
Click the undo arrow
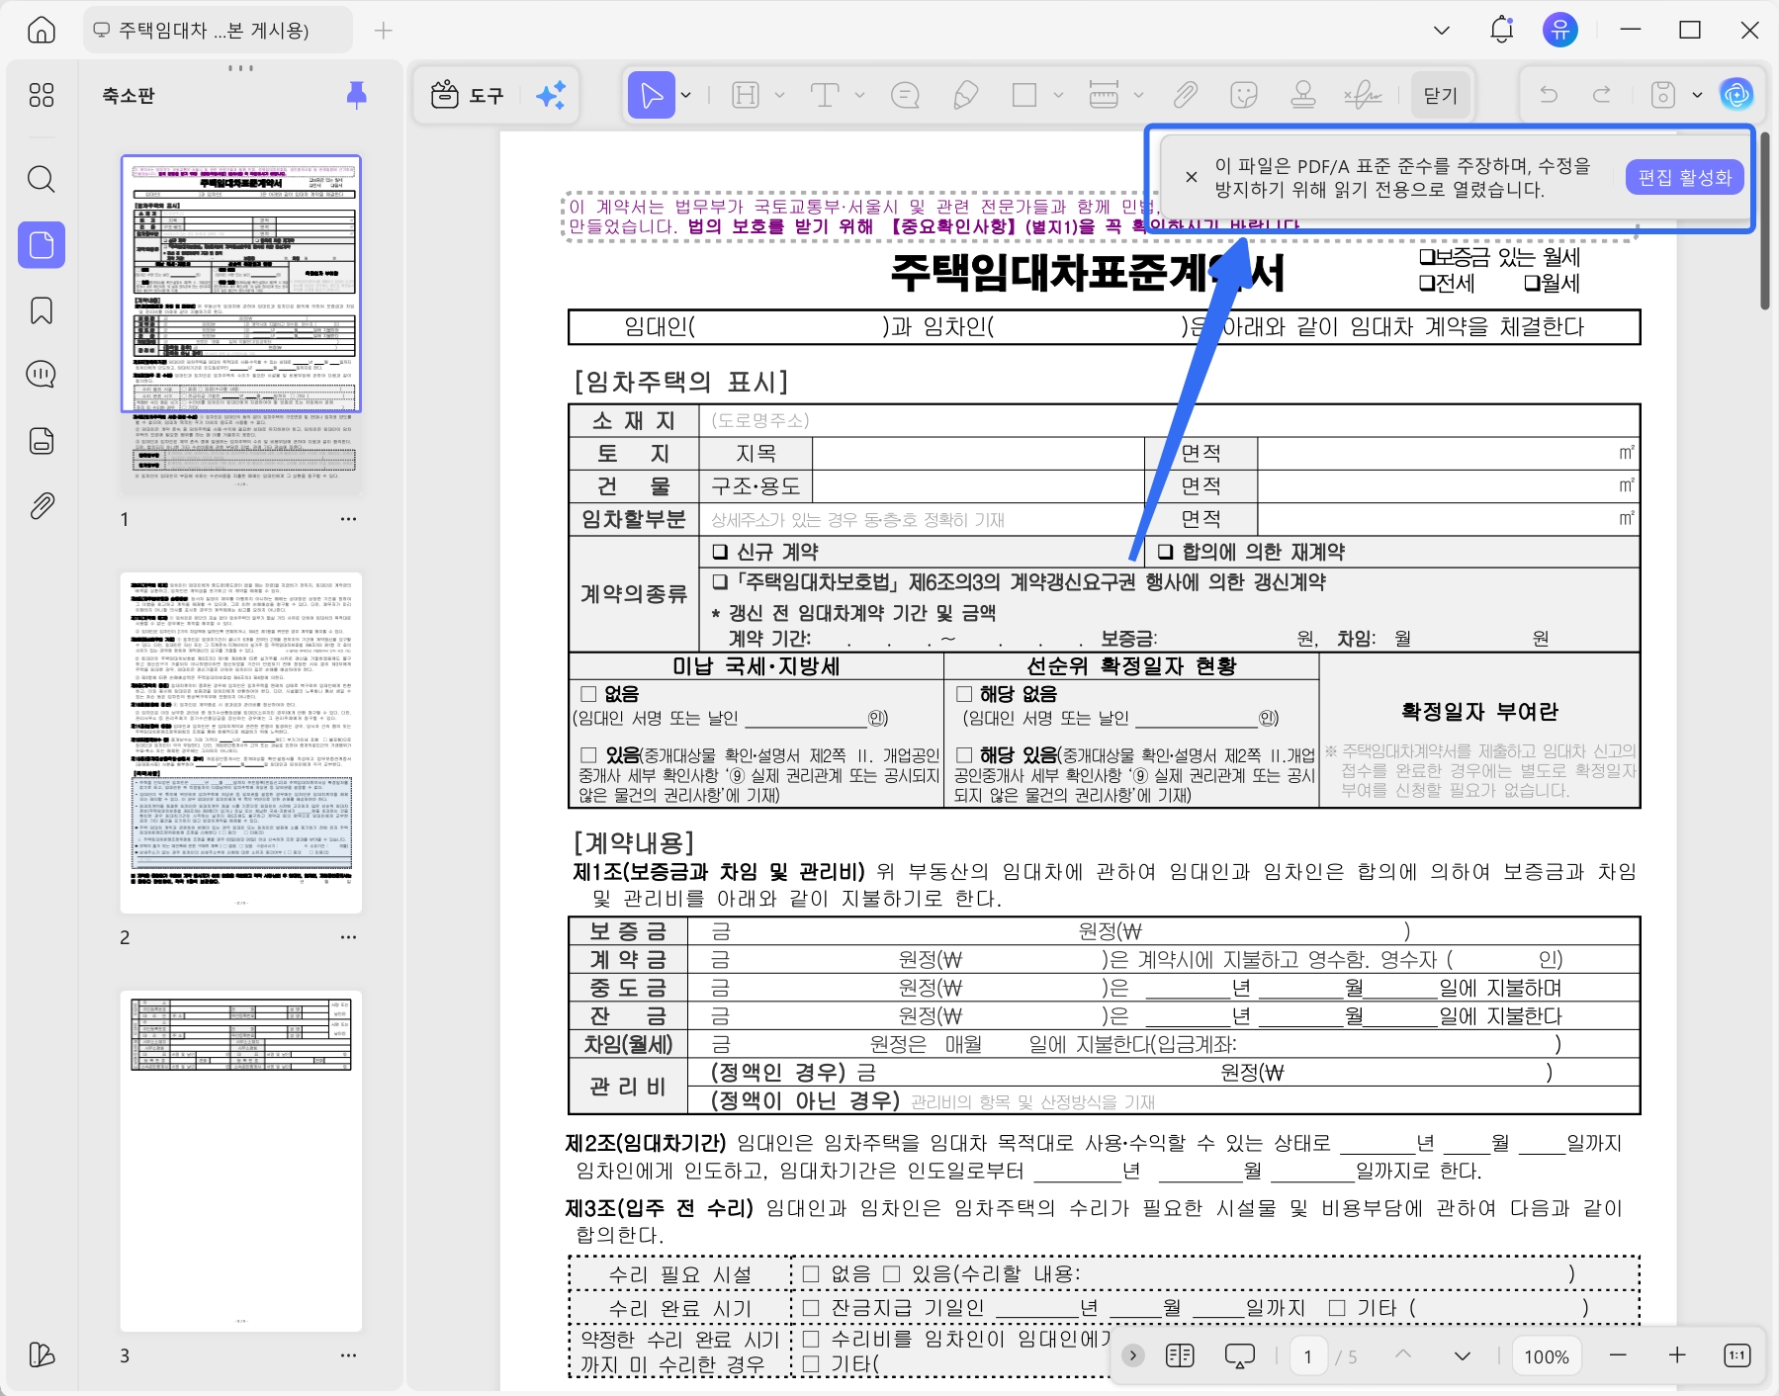(x=1549, y=95)
